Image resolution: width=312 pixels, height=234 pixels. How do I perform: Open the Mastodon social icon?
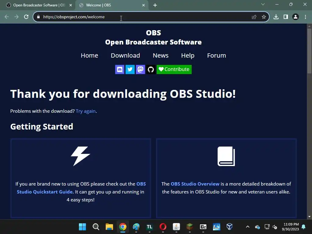coord(140,69)
